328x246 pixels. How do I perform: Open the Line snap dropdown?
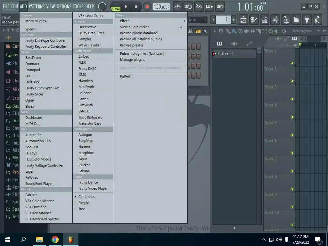coord(197,20)
